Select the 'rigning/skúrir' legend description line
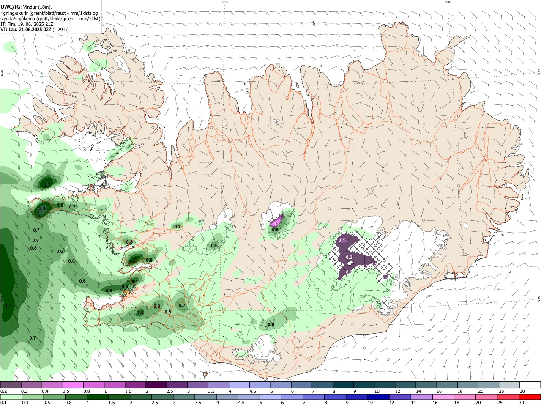The image size is (541, 406). click(x=49, y=13)
